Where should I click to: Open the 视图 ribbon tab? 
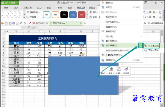[x=70, y=8]
